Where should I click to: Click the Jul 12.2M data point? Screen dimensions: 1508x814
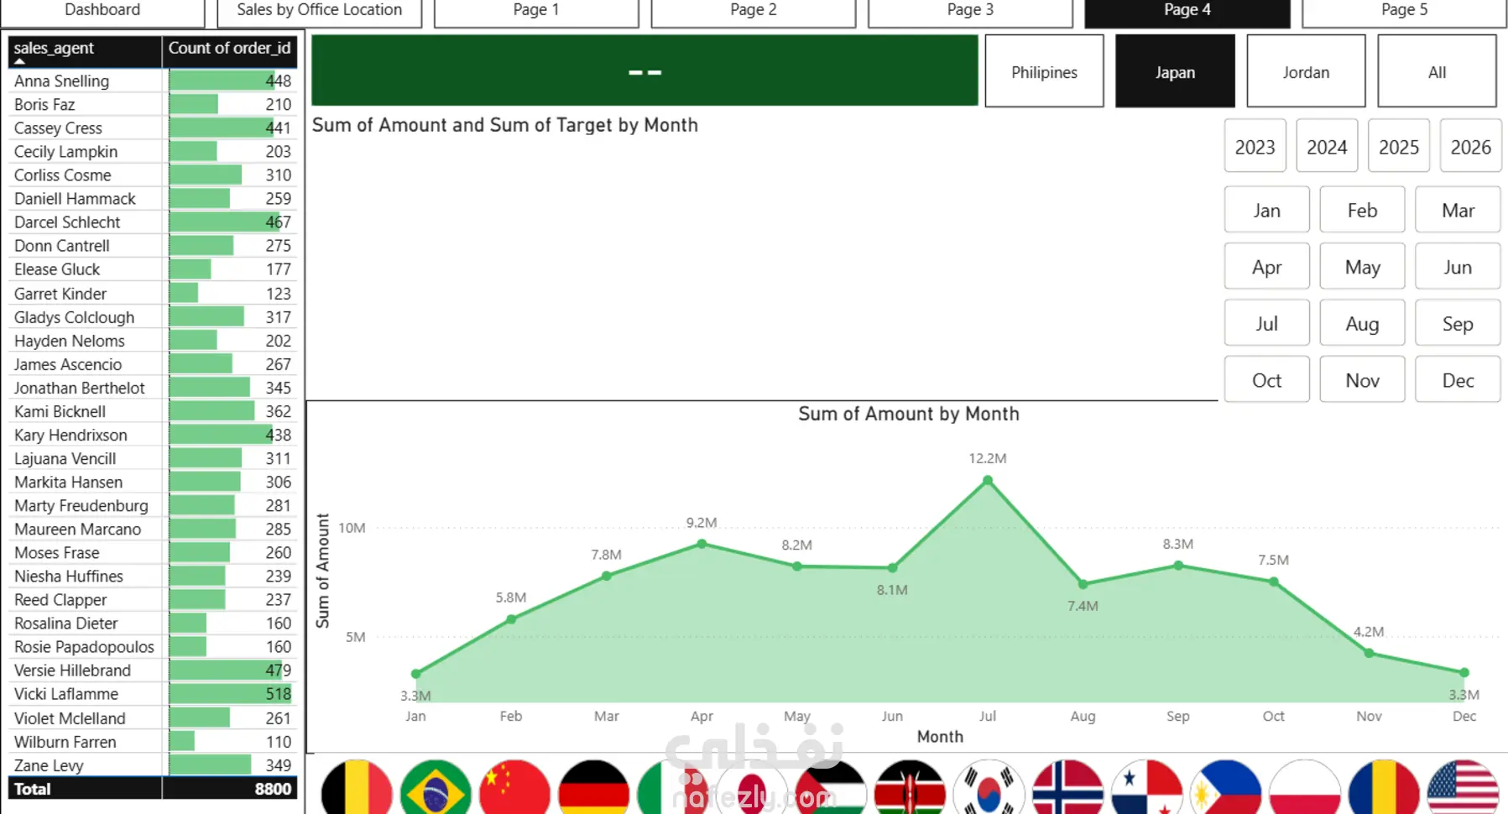click(988, 480)
